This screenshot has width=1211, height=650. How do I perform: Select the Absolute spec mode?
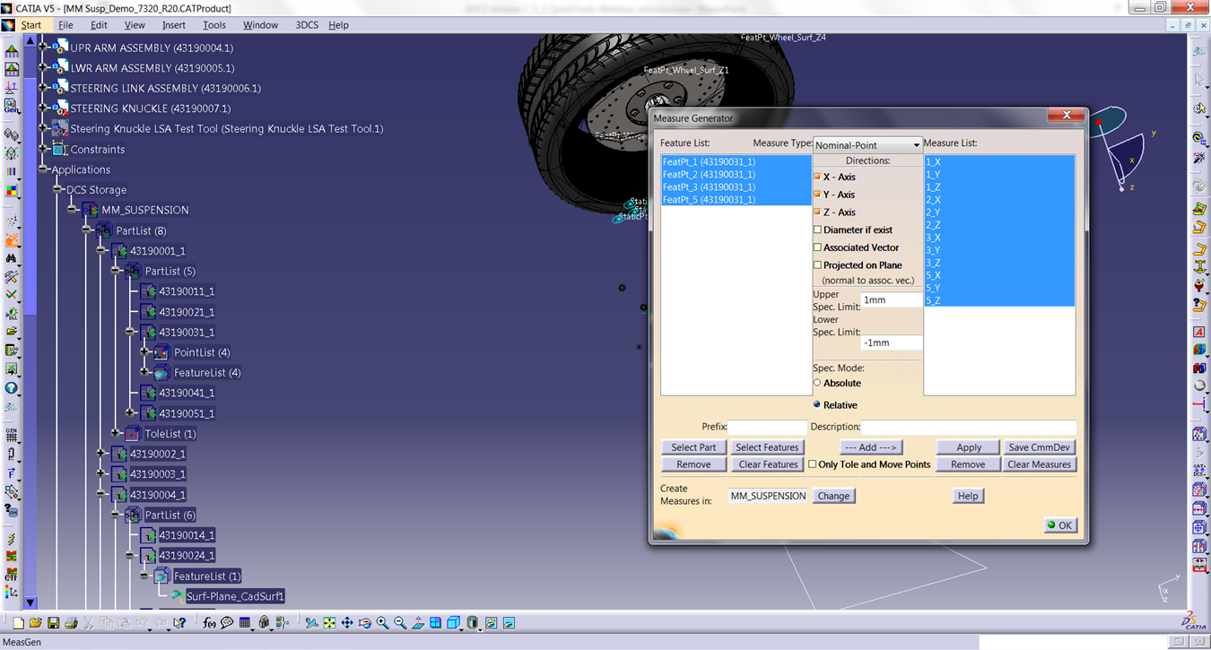816,383
